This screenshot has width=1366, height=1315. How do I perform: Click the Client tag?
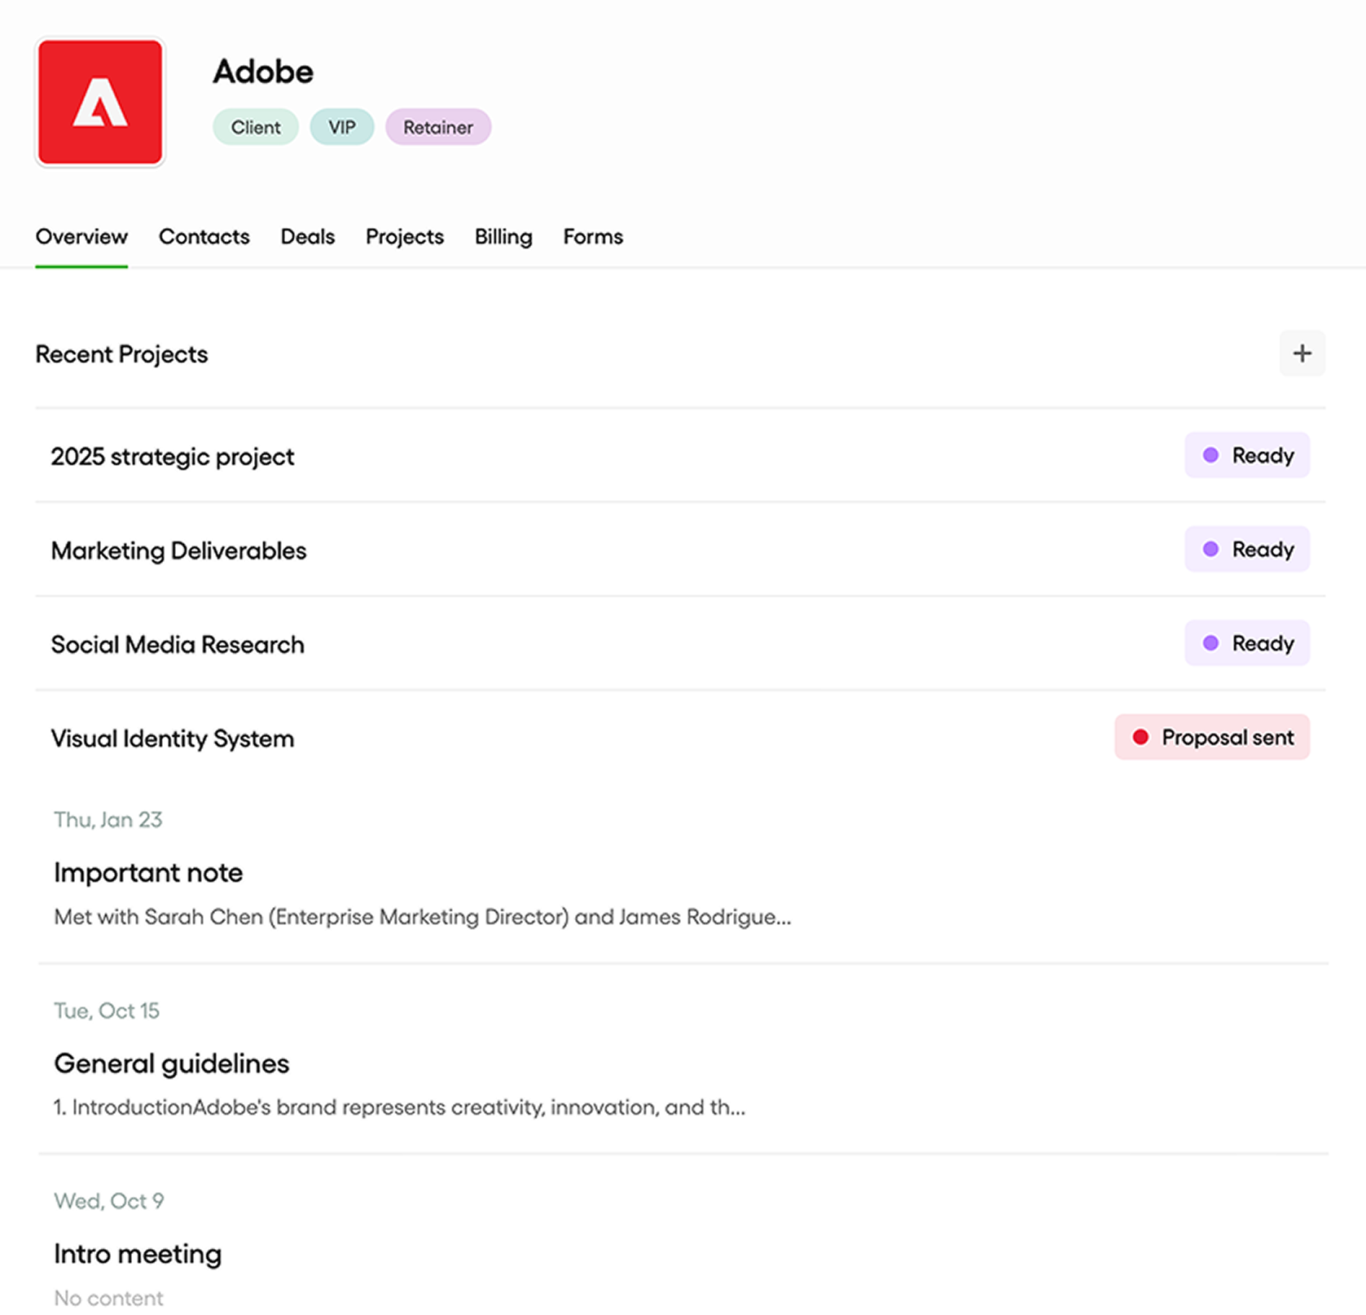click(x=256, y=127)
